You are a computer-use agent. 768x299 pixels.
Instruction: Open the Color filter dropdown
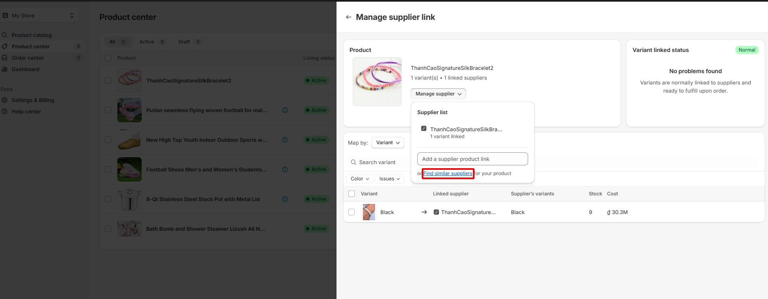[x=360, y=179]
